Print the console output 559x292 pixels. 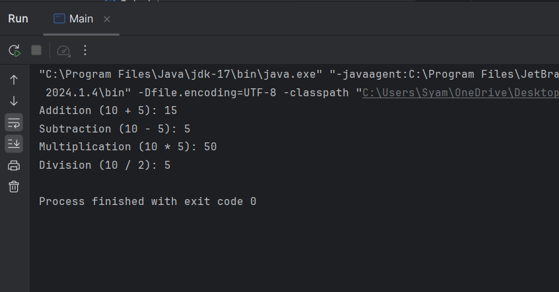[x=14, y=165]
